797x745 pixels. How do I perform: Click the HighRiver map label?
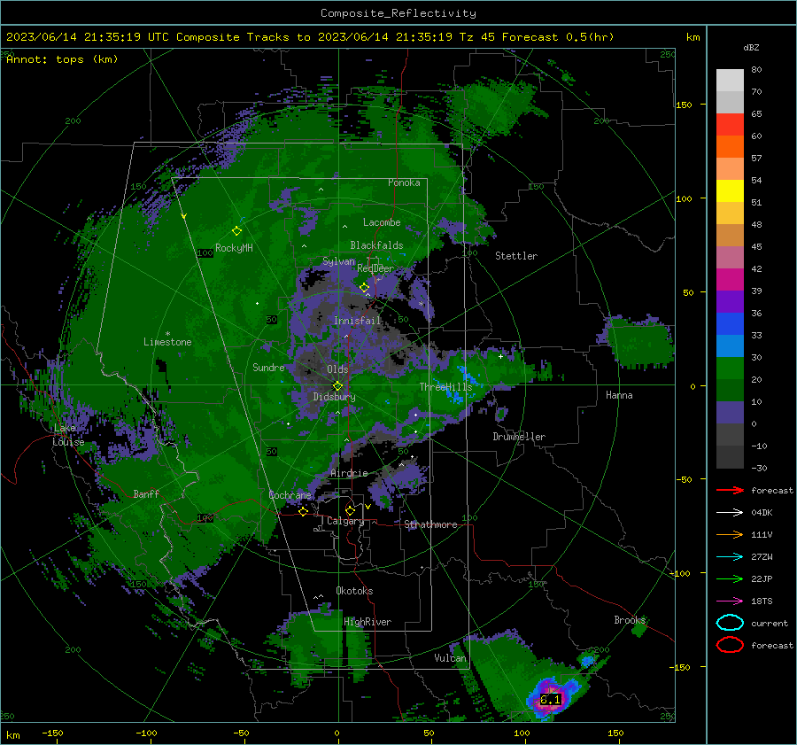pyautogui.click(x=368, y=622)
